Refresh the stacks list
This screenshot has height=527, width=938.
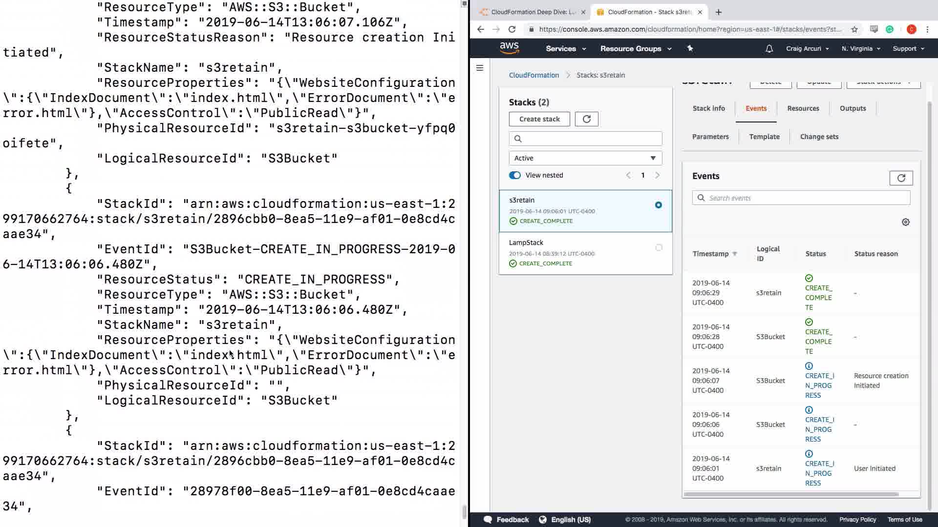pyautogui.click(x=586, y=119)
